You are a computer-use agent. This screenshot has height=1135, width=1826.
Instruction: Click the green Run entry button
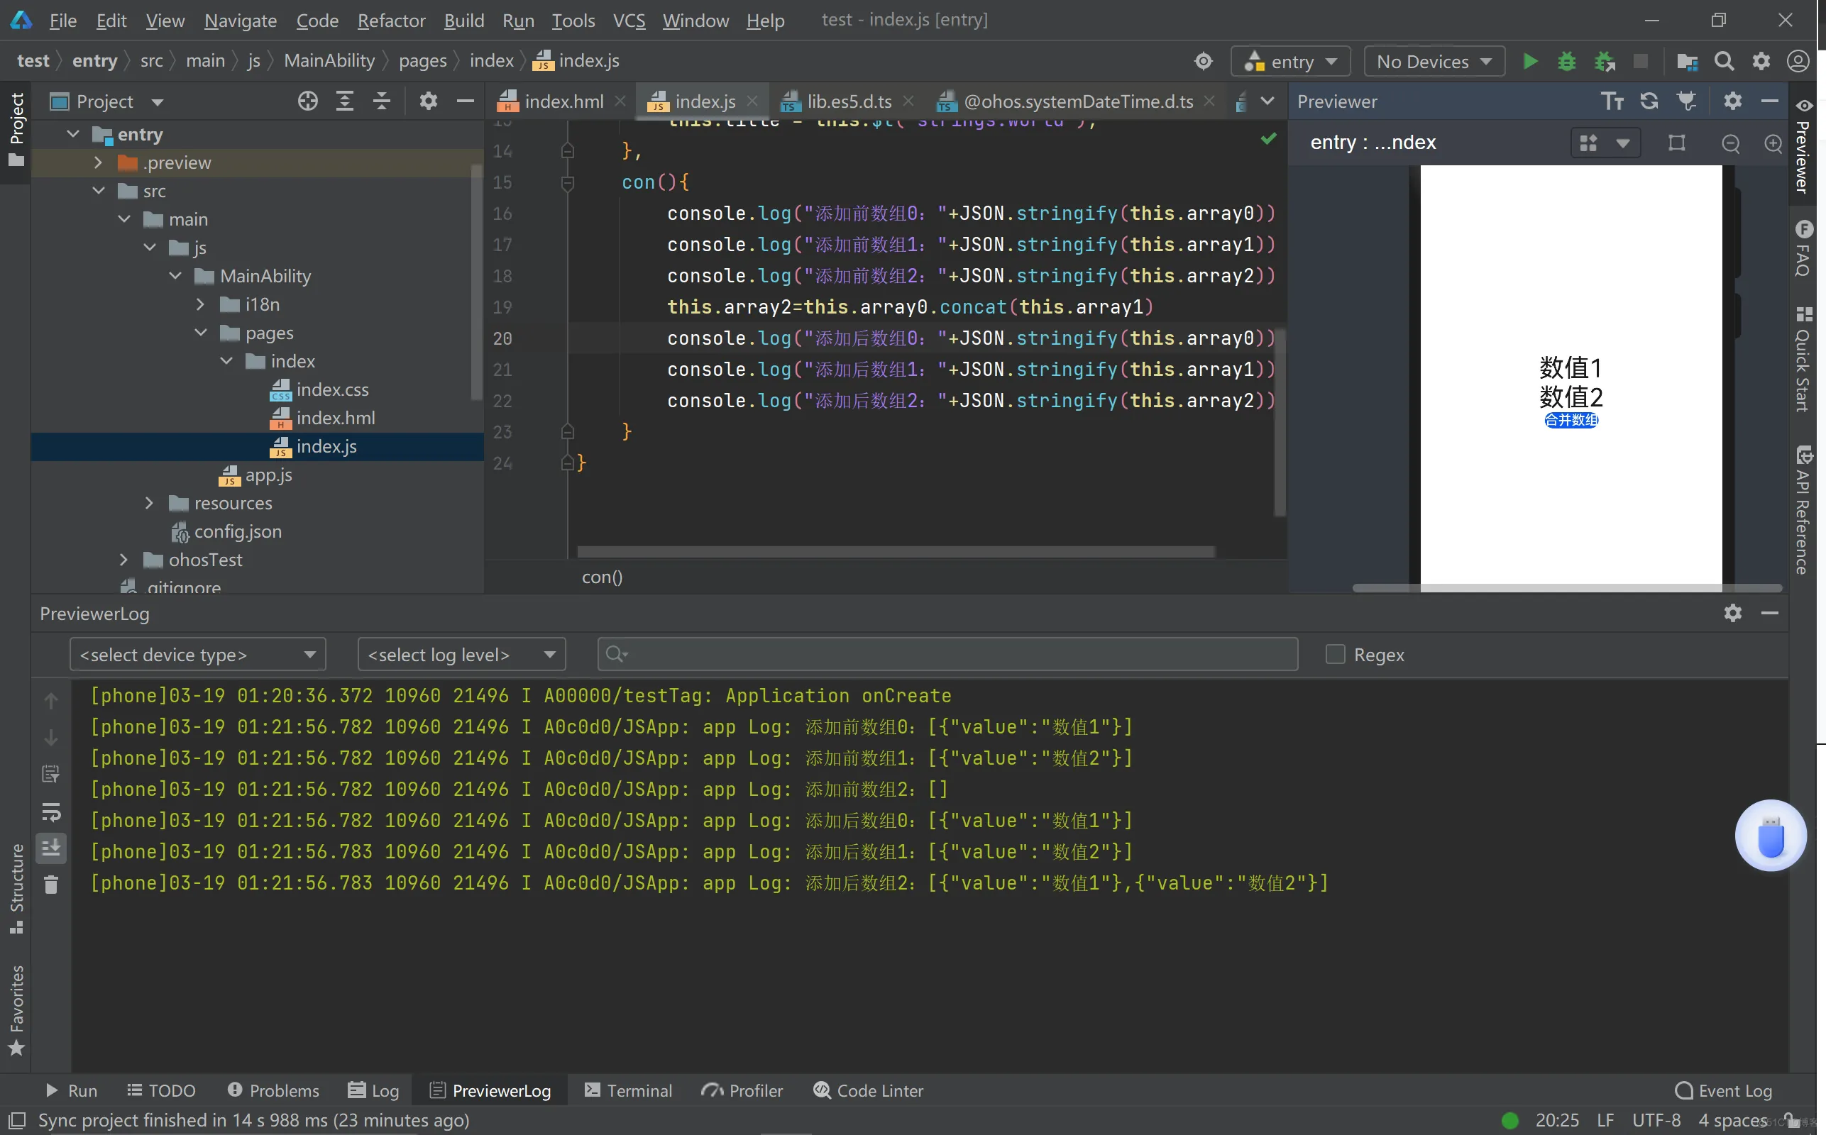click(x=1529, y=62)
